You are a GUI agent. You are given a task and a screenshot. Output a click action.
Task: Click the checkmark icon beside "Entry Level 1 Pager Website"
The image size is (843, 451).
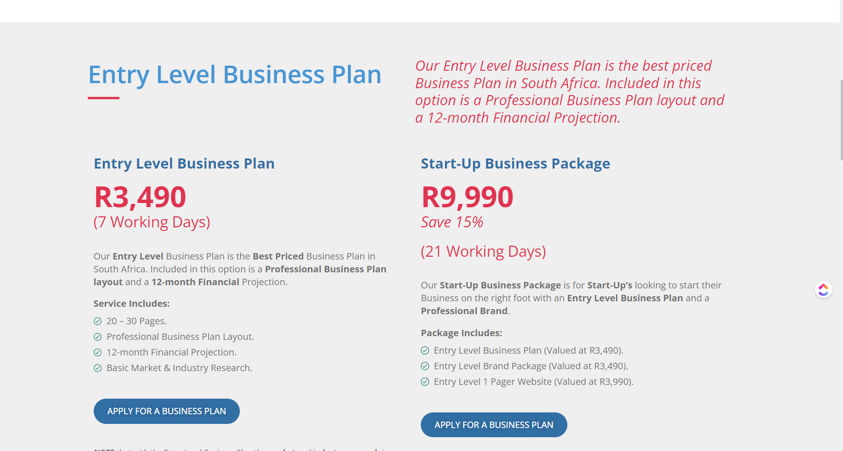click(x=425, y=382)
